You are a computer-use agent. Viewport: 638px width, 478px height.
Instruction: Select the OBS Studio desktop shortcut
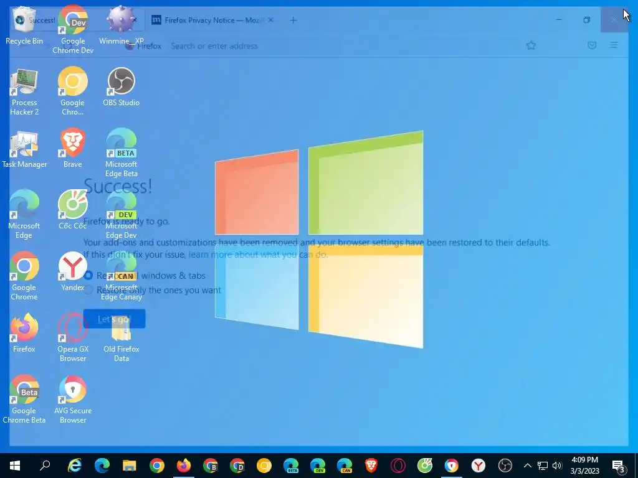[121, 87]
